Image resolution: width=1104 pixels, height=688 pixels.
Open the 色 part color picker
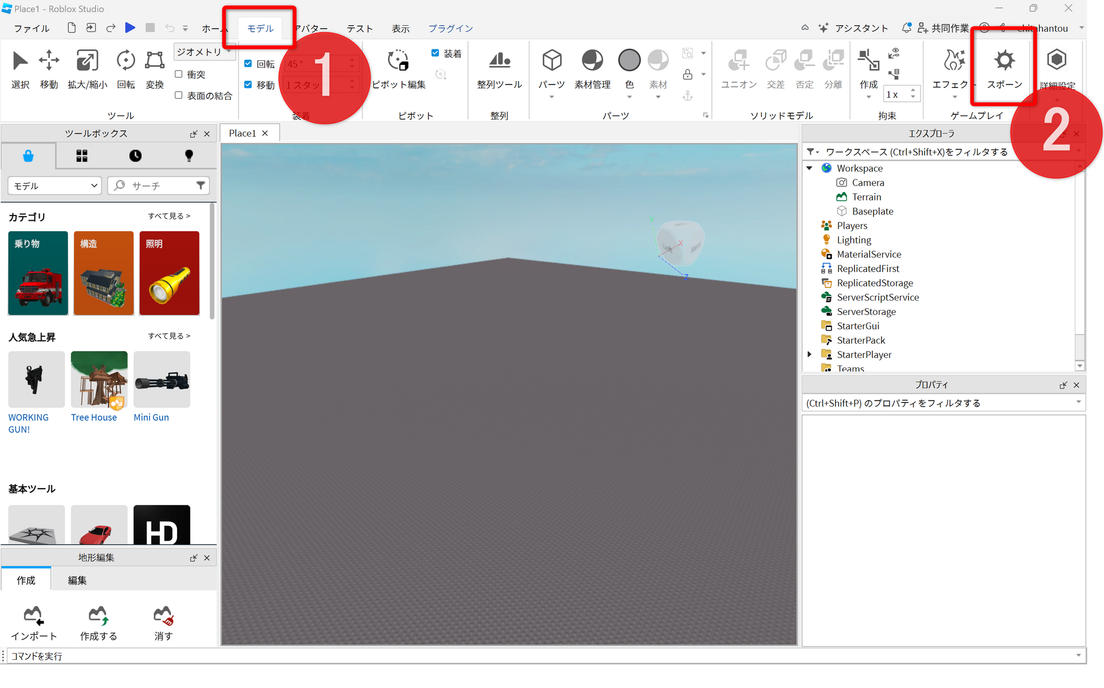(629, 61)
